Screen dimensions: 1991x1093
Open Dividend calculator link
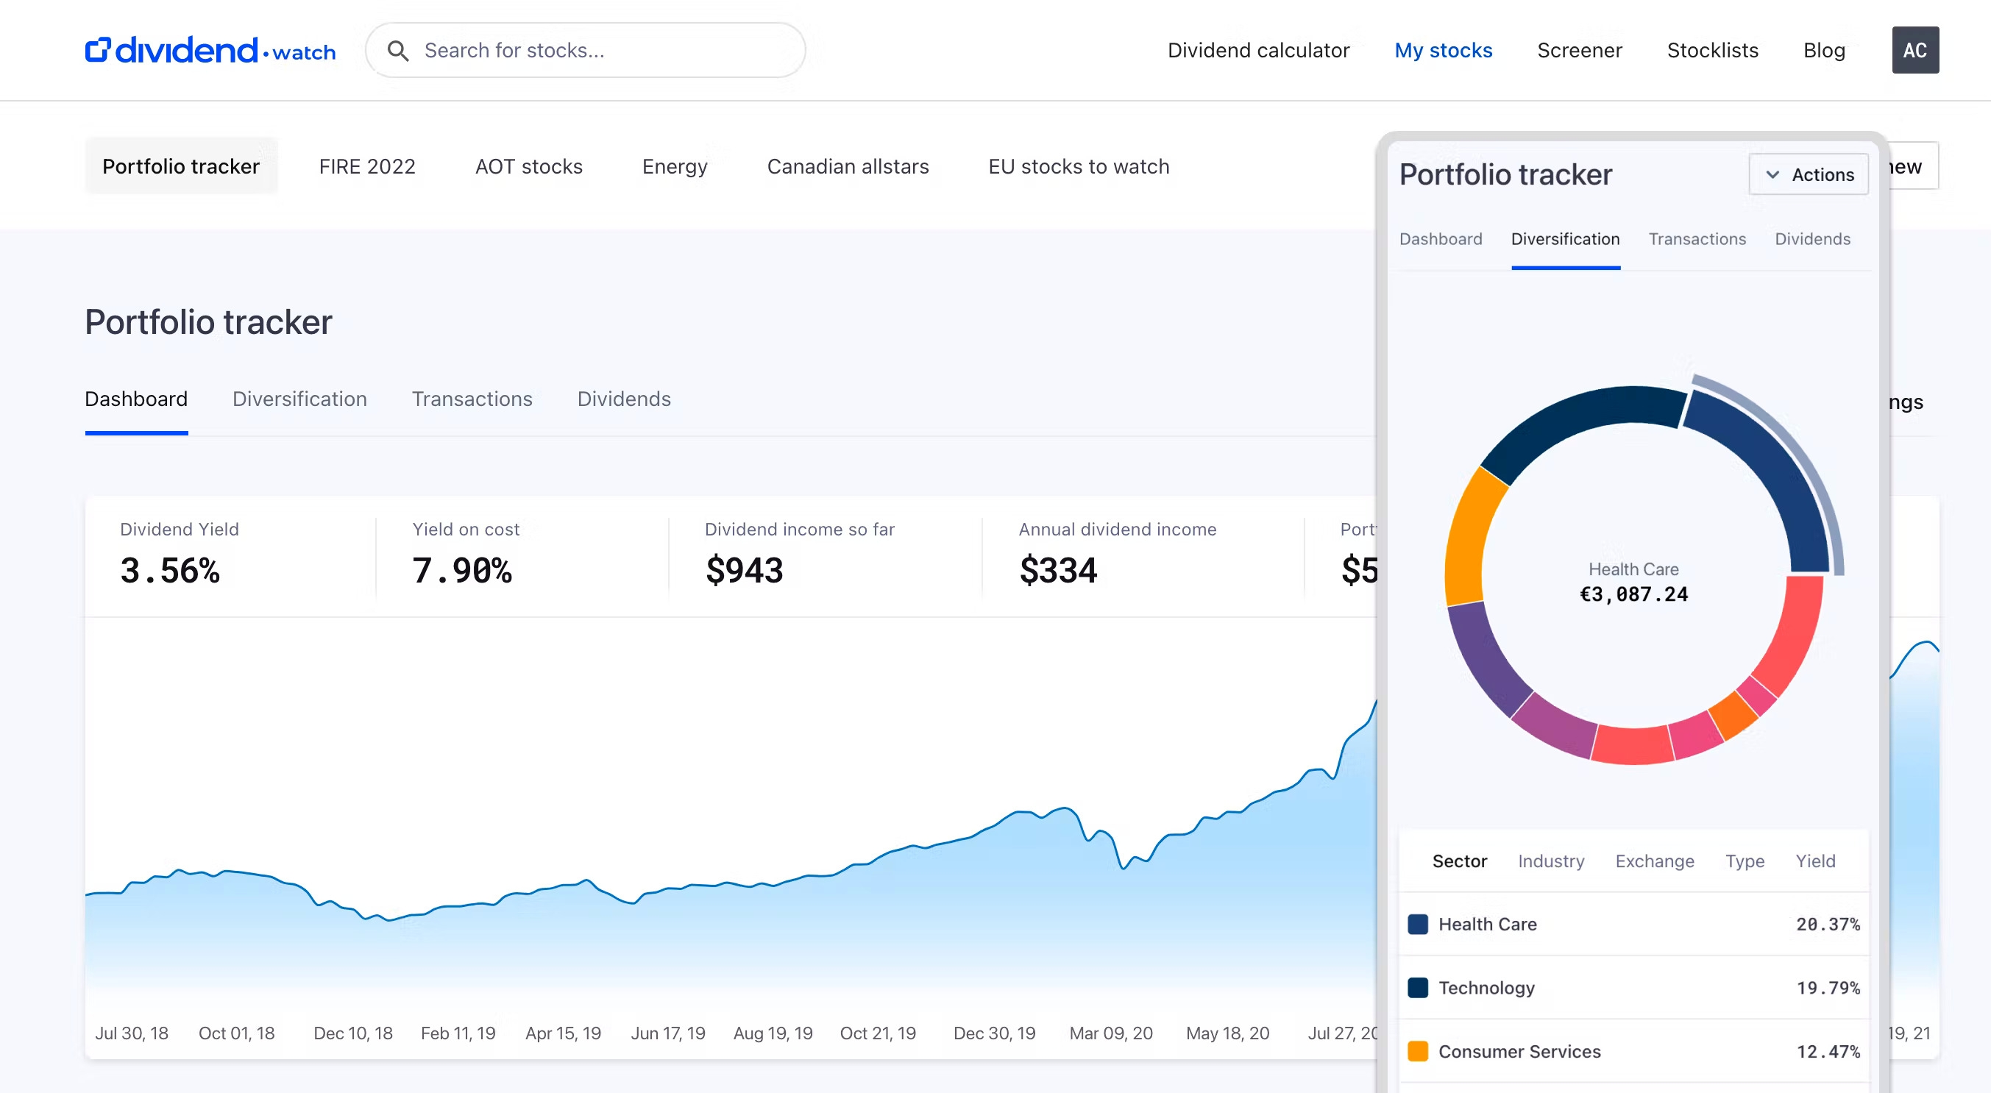(1257, 50)
